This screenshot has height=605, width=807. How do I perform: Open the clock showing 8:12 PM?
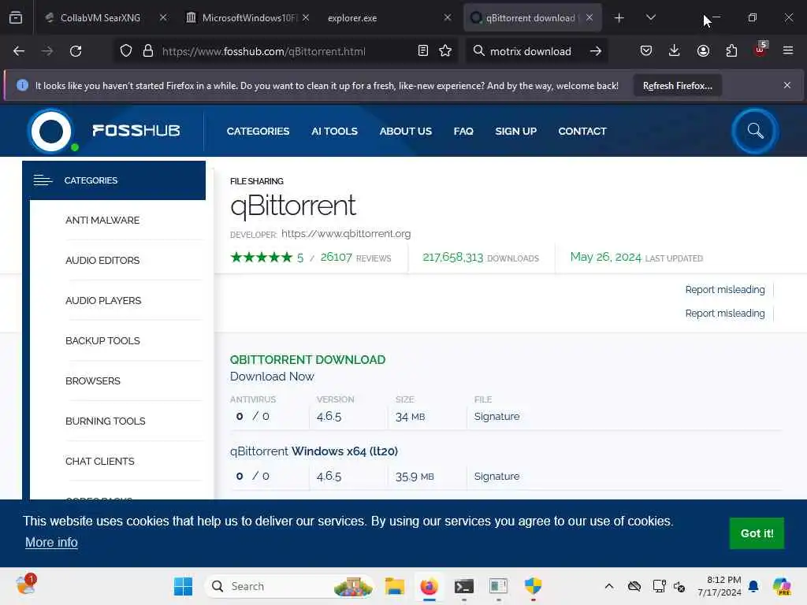click(720, 586)
